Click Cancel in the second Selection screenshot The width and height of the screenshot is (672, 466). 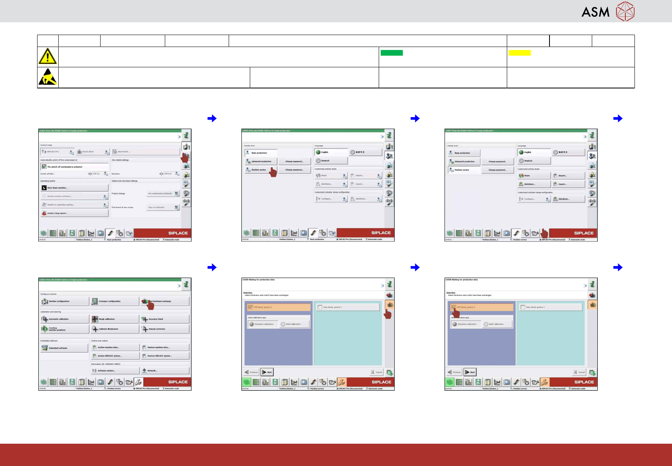[579, 372]
